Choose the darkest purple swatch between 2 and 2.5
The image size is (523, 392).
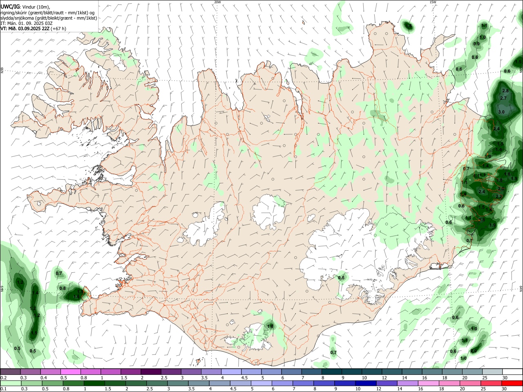click(150, 372)
